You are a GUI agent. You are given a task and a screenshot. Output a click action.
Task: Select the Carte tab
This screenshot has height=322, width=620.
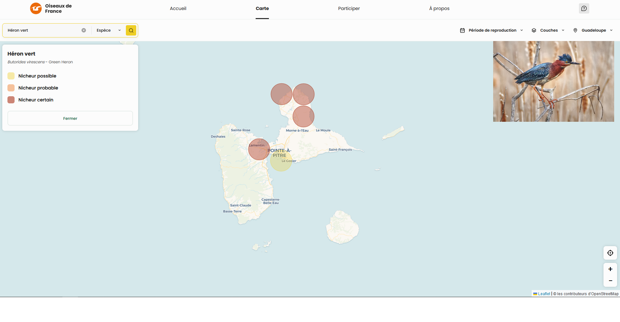262,8
